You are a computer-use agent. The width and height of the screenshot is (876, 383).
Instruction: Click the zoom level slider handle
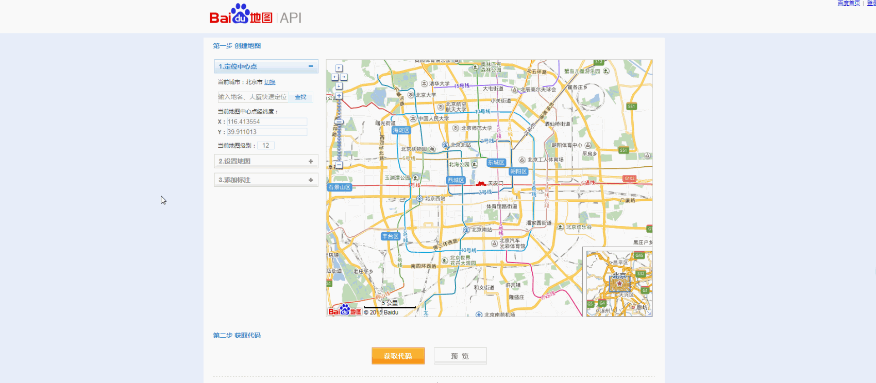339,122
